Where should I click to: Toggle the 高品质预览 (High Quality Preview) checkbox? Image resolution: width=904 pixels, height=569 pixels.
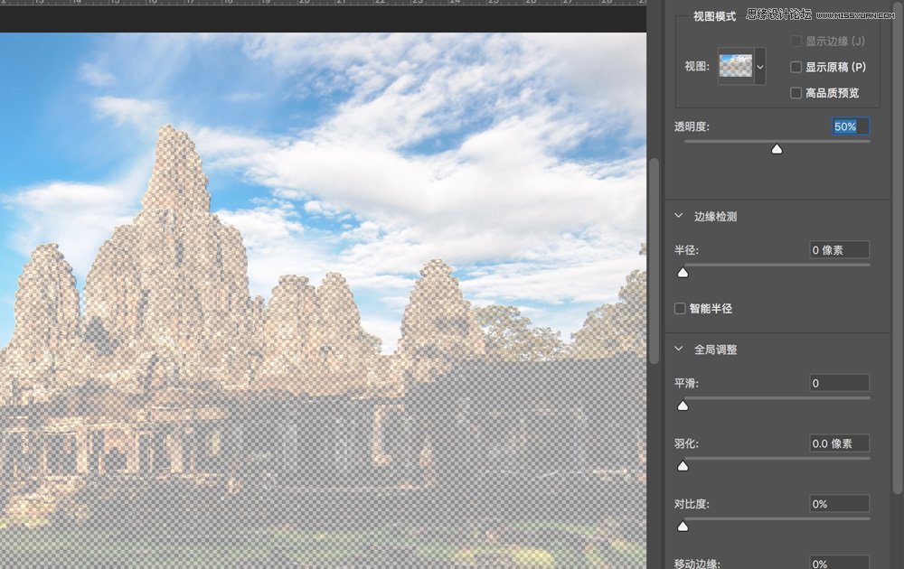point(796,92)
